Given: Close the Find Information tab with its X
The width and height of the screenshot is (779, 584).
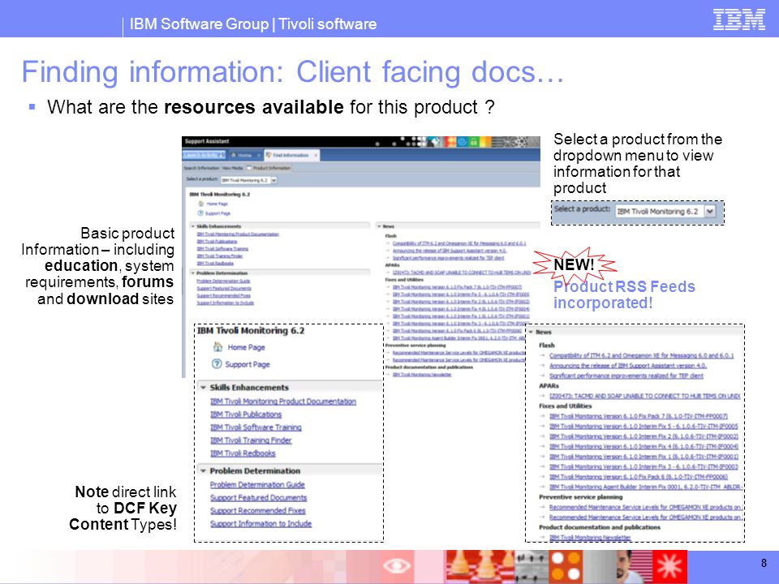Looking at the screenshot, I should [316, 156].
